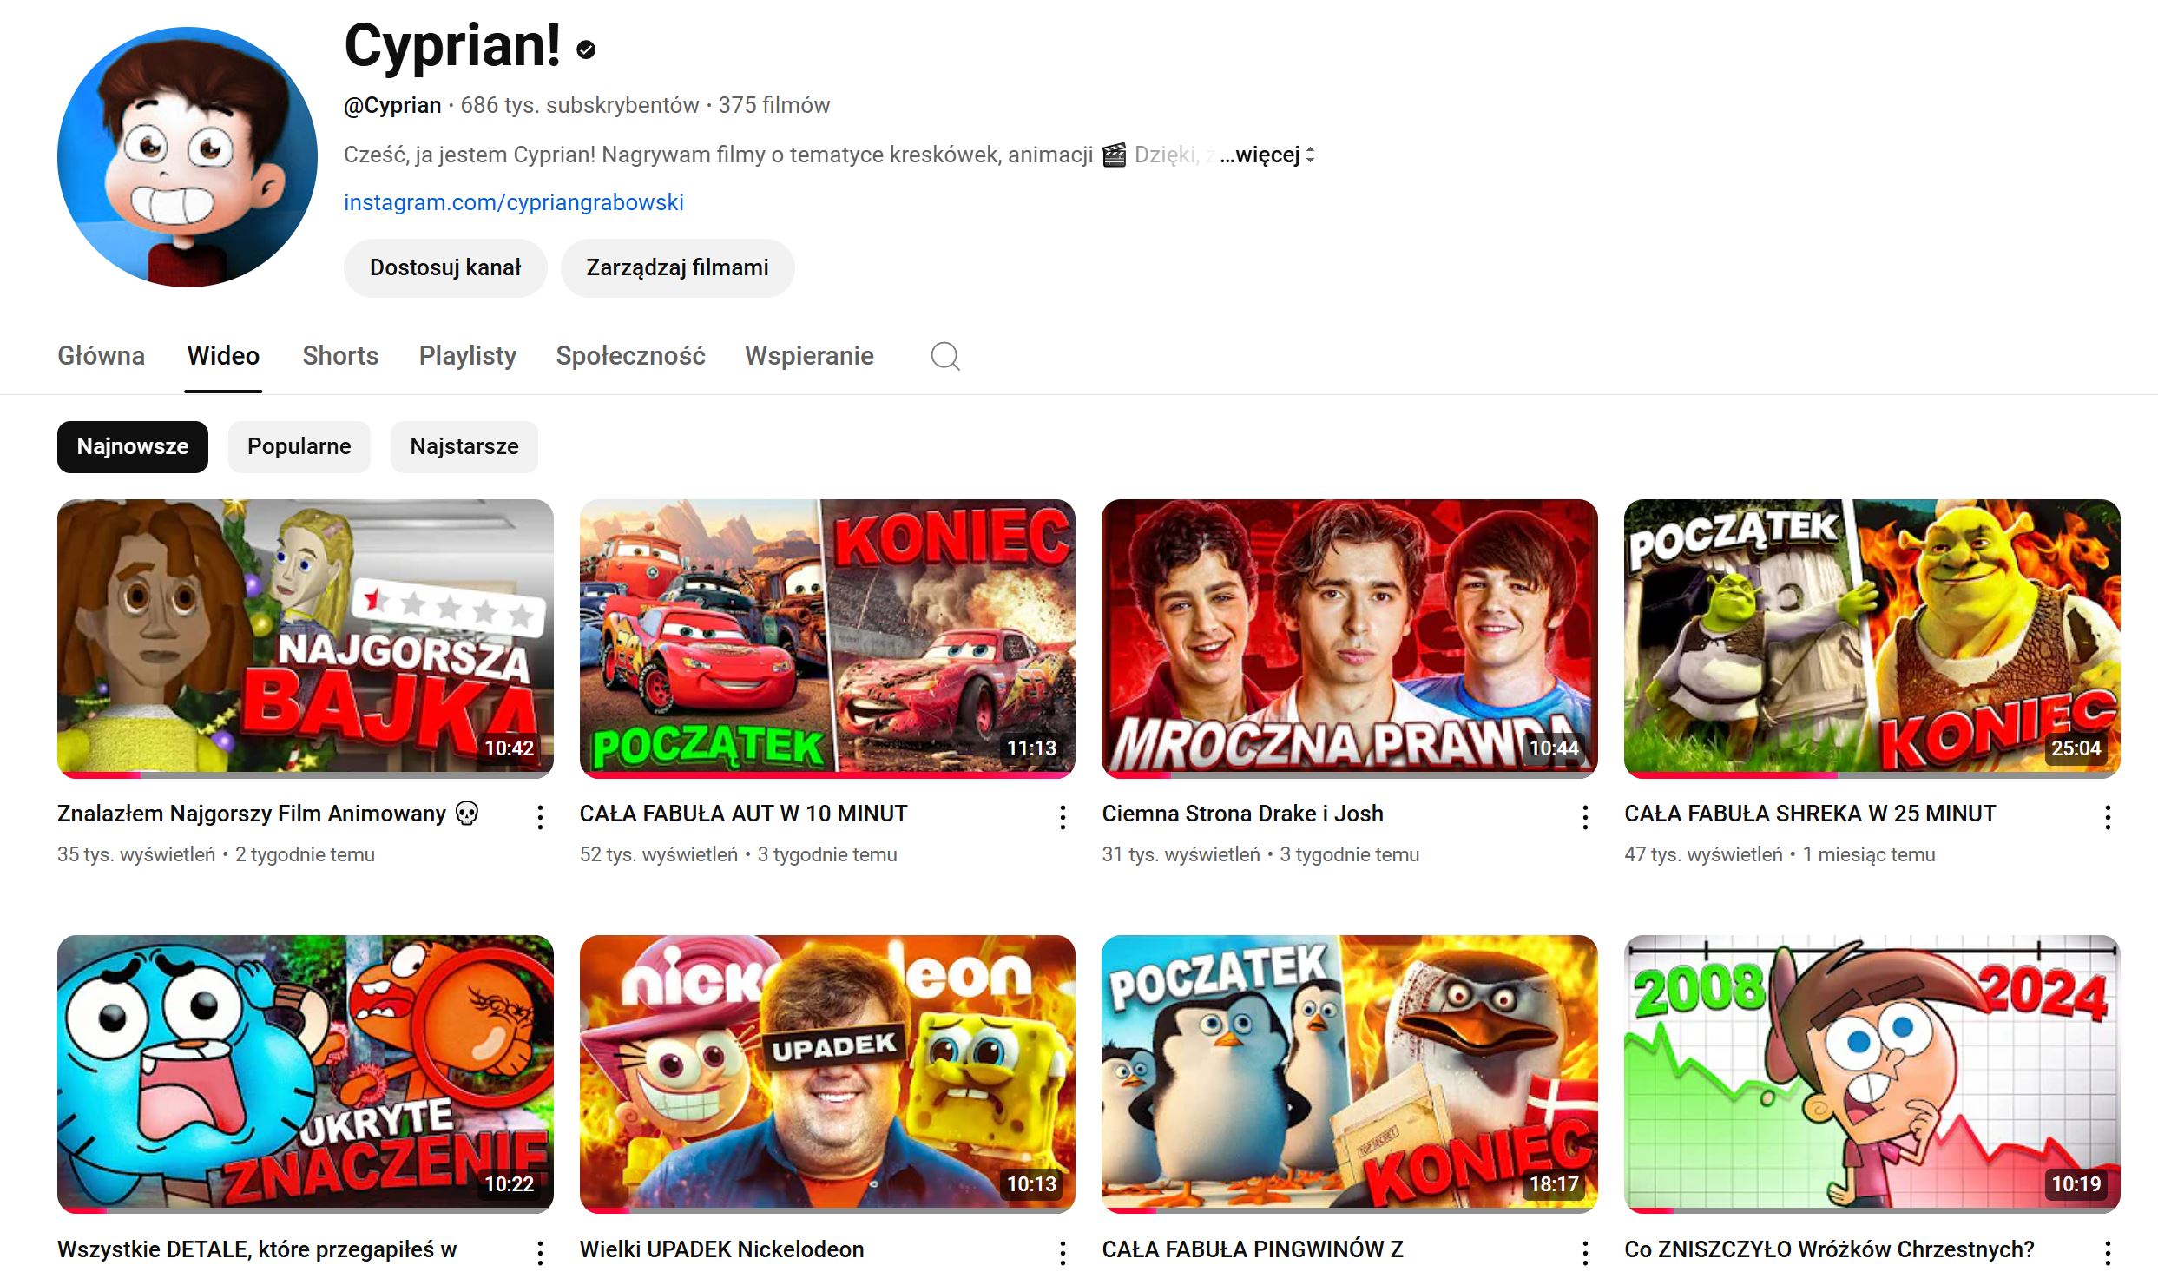
Task: Click the Cars POCZĄTEK KONIEC thumbnail
Action: (827, 638)
